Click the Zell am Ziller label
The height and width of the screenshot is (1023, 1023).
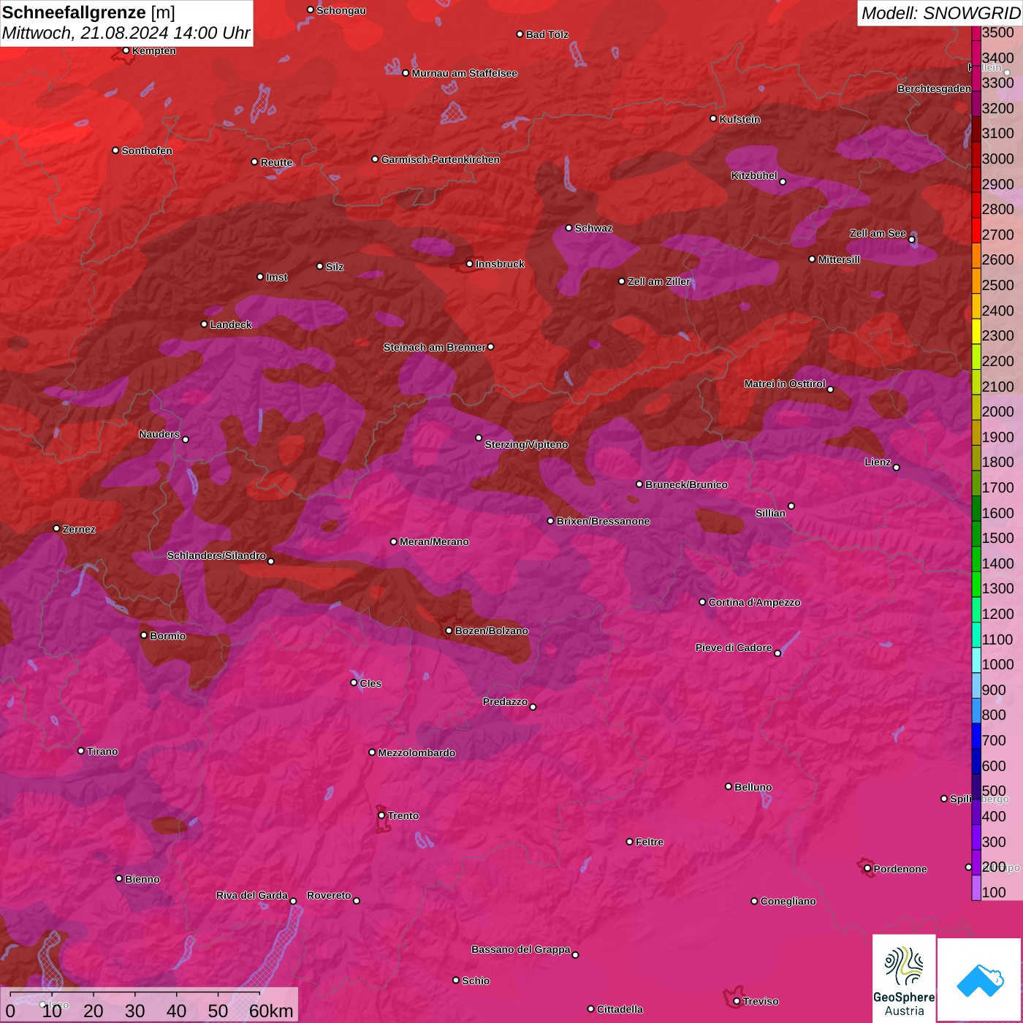coord(659,281)
